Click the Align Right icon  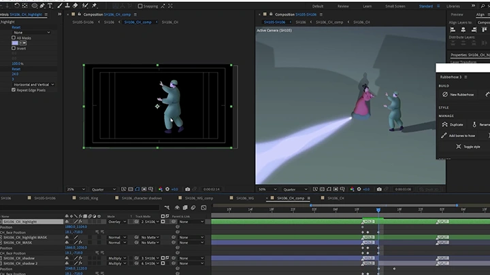[x=474, y=30]
